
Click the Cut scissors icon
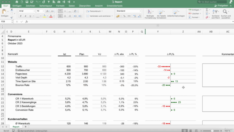[12, 10]
